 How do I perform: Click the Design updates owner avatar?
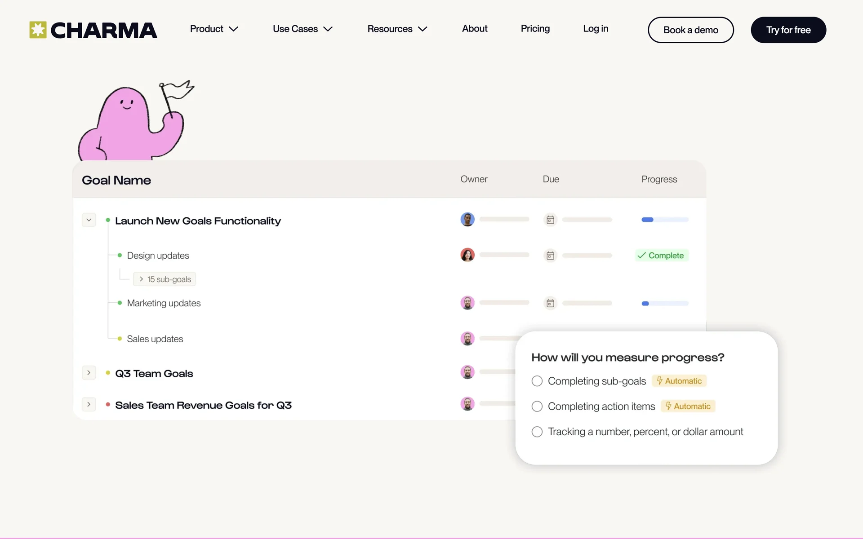[467, 255]
